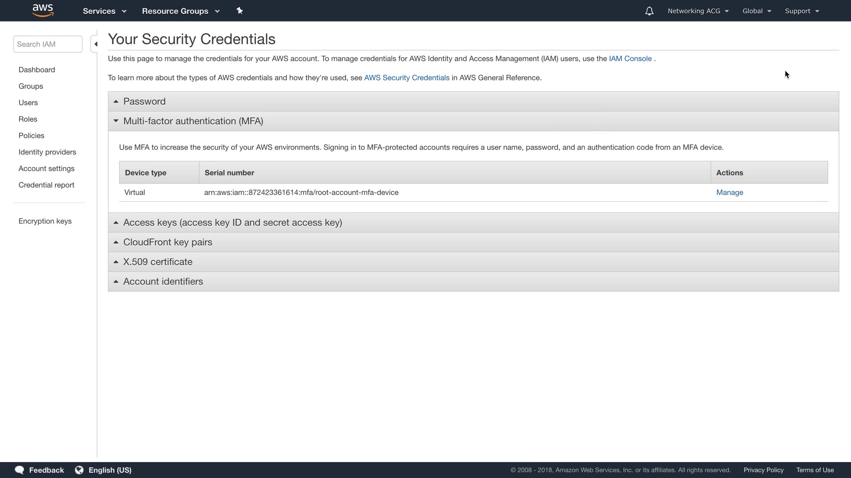Click the AWS logo home icon
The height and width of the screenshot is (478, 851).
pyautogui.click(x=43, y=11)
